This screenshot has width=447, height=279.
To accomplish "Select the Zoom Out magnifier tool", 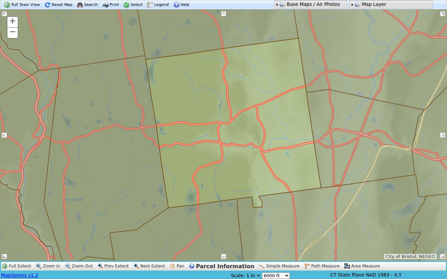I will [68, 266].
